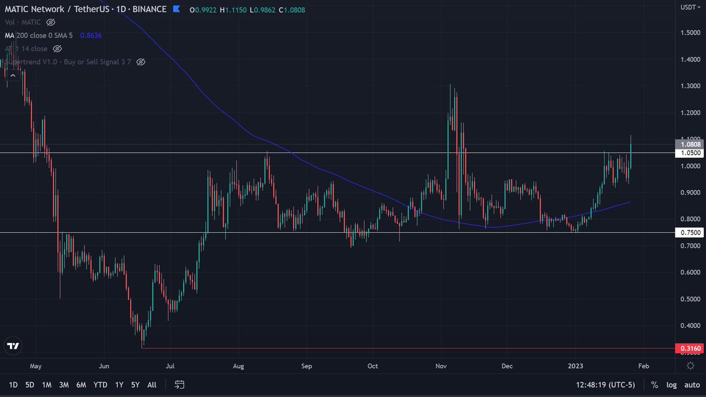Screen dimensions: 706x397
Task: Click the blue flag icon beside BINANCE
Action: click(x=176, y=9)
